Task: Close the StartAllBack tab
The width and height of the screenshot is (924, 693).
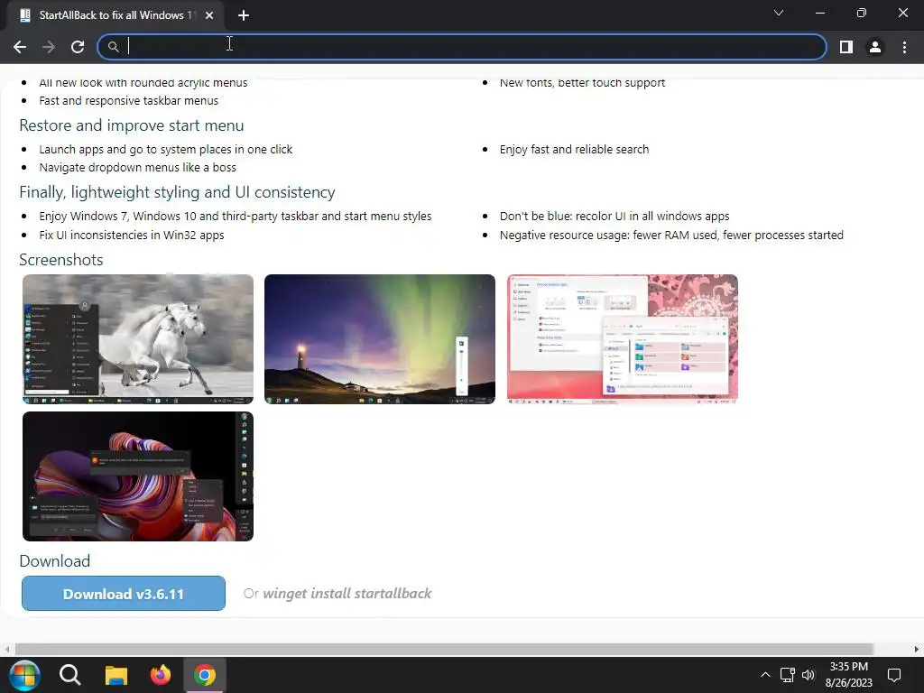Action: pyautogui.click(x=209, y=16)
